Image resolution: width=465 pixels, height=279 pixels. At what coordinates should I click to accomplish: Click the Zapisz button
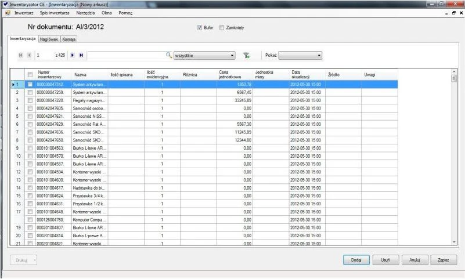point(444,260)
